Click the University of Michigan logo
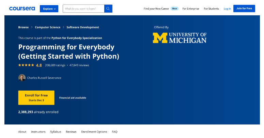This screenshot has height=138, width=264. [180, 38]
